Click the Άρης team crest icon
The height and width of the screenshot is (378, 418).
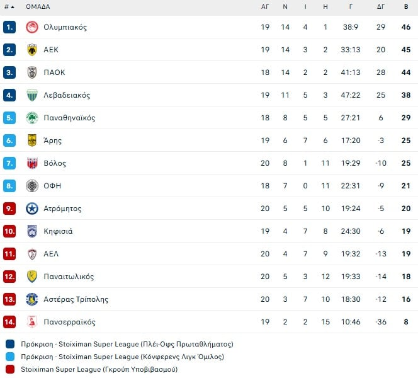[x=32, y=140]
